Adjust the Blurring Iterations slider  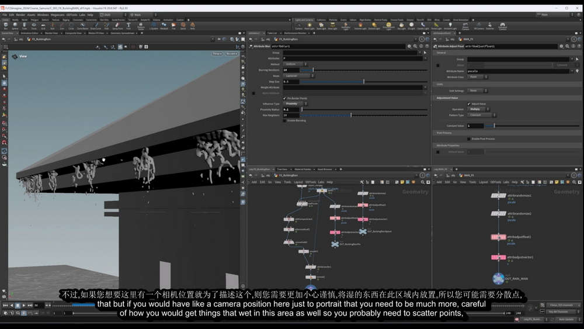tap(364, 70)
